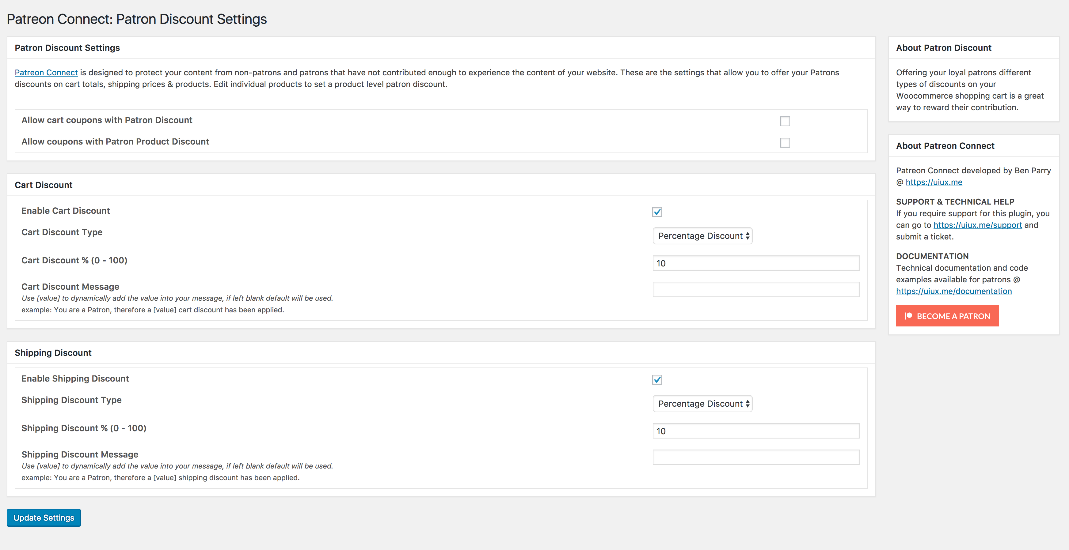
Task: Open the Cart Discount Type dropdown
Action: (x=702, y=236)
